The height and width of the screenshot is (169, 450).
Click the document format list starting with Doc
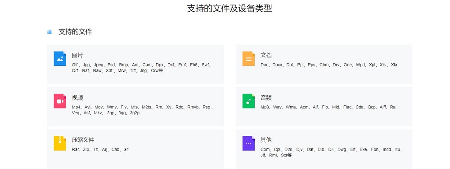pos(329,65)
